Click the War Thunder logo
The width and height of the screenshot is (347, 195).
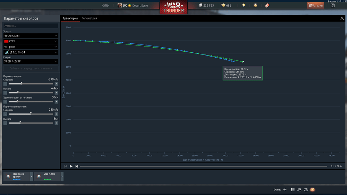point(174,7)
